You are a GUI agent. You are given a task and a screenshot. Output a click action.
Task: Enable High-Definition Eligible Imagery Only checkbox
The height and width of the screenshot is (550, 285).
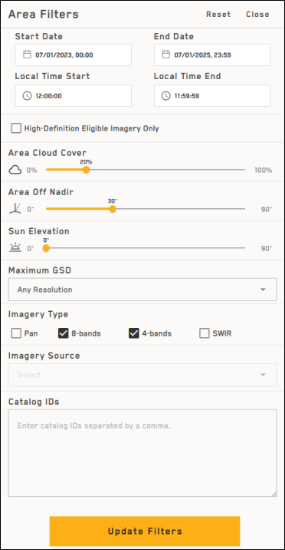(x=16, y=128)
